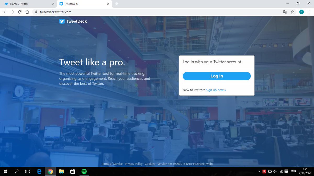The image size is (314, 176).
Task: Open the Windows Start menu
Action: [5, 171]
